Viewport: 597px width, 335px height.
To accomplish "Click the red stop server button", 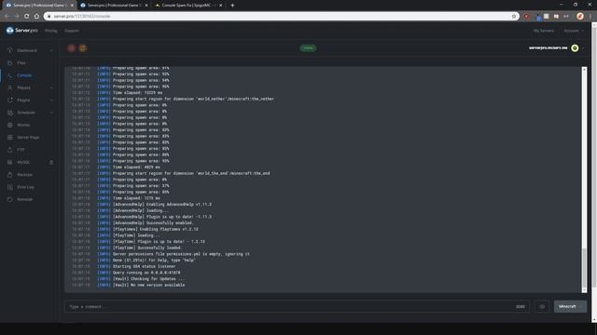I will [x=71, y=48].
